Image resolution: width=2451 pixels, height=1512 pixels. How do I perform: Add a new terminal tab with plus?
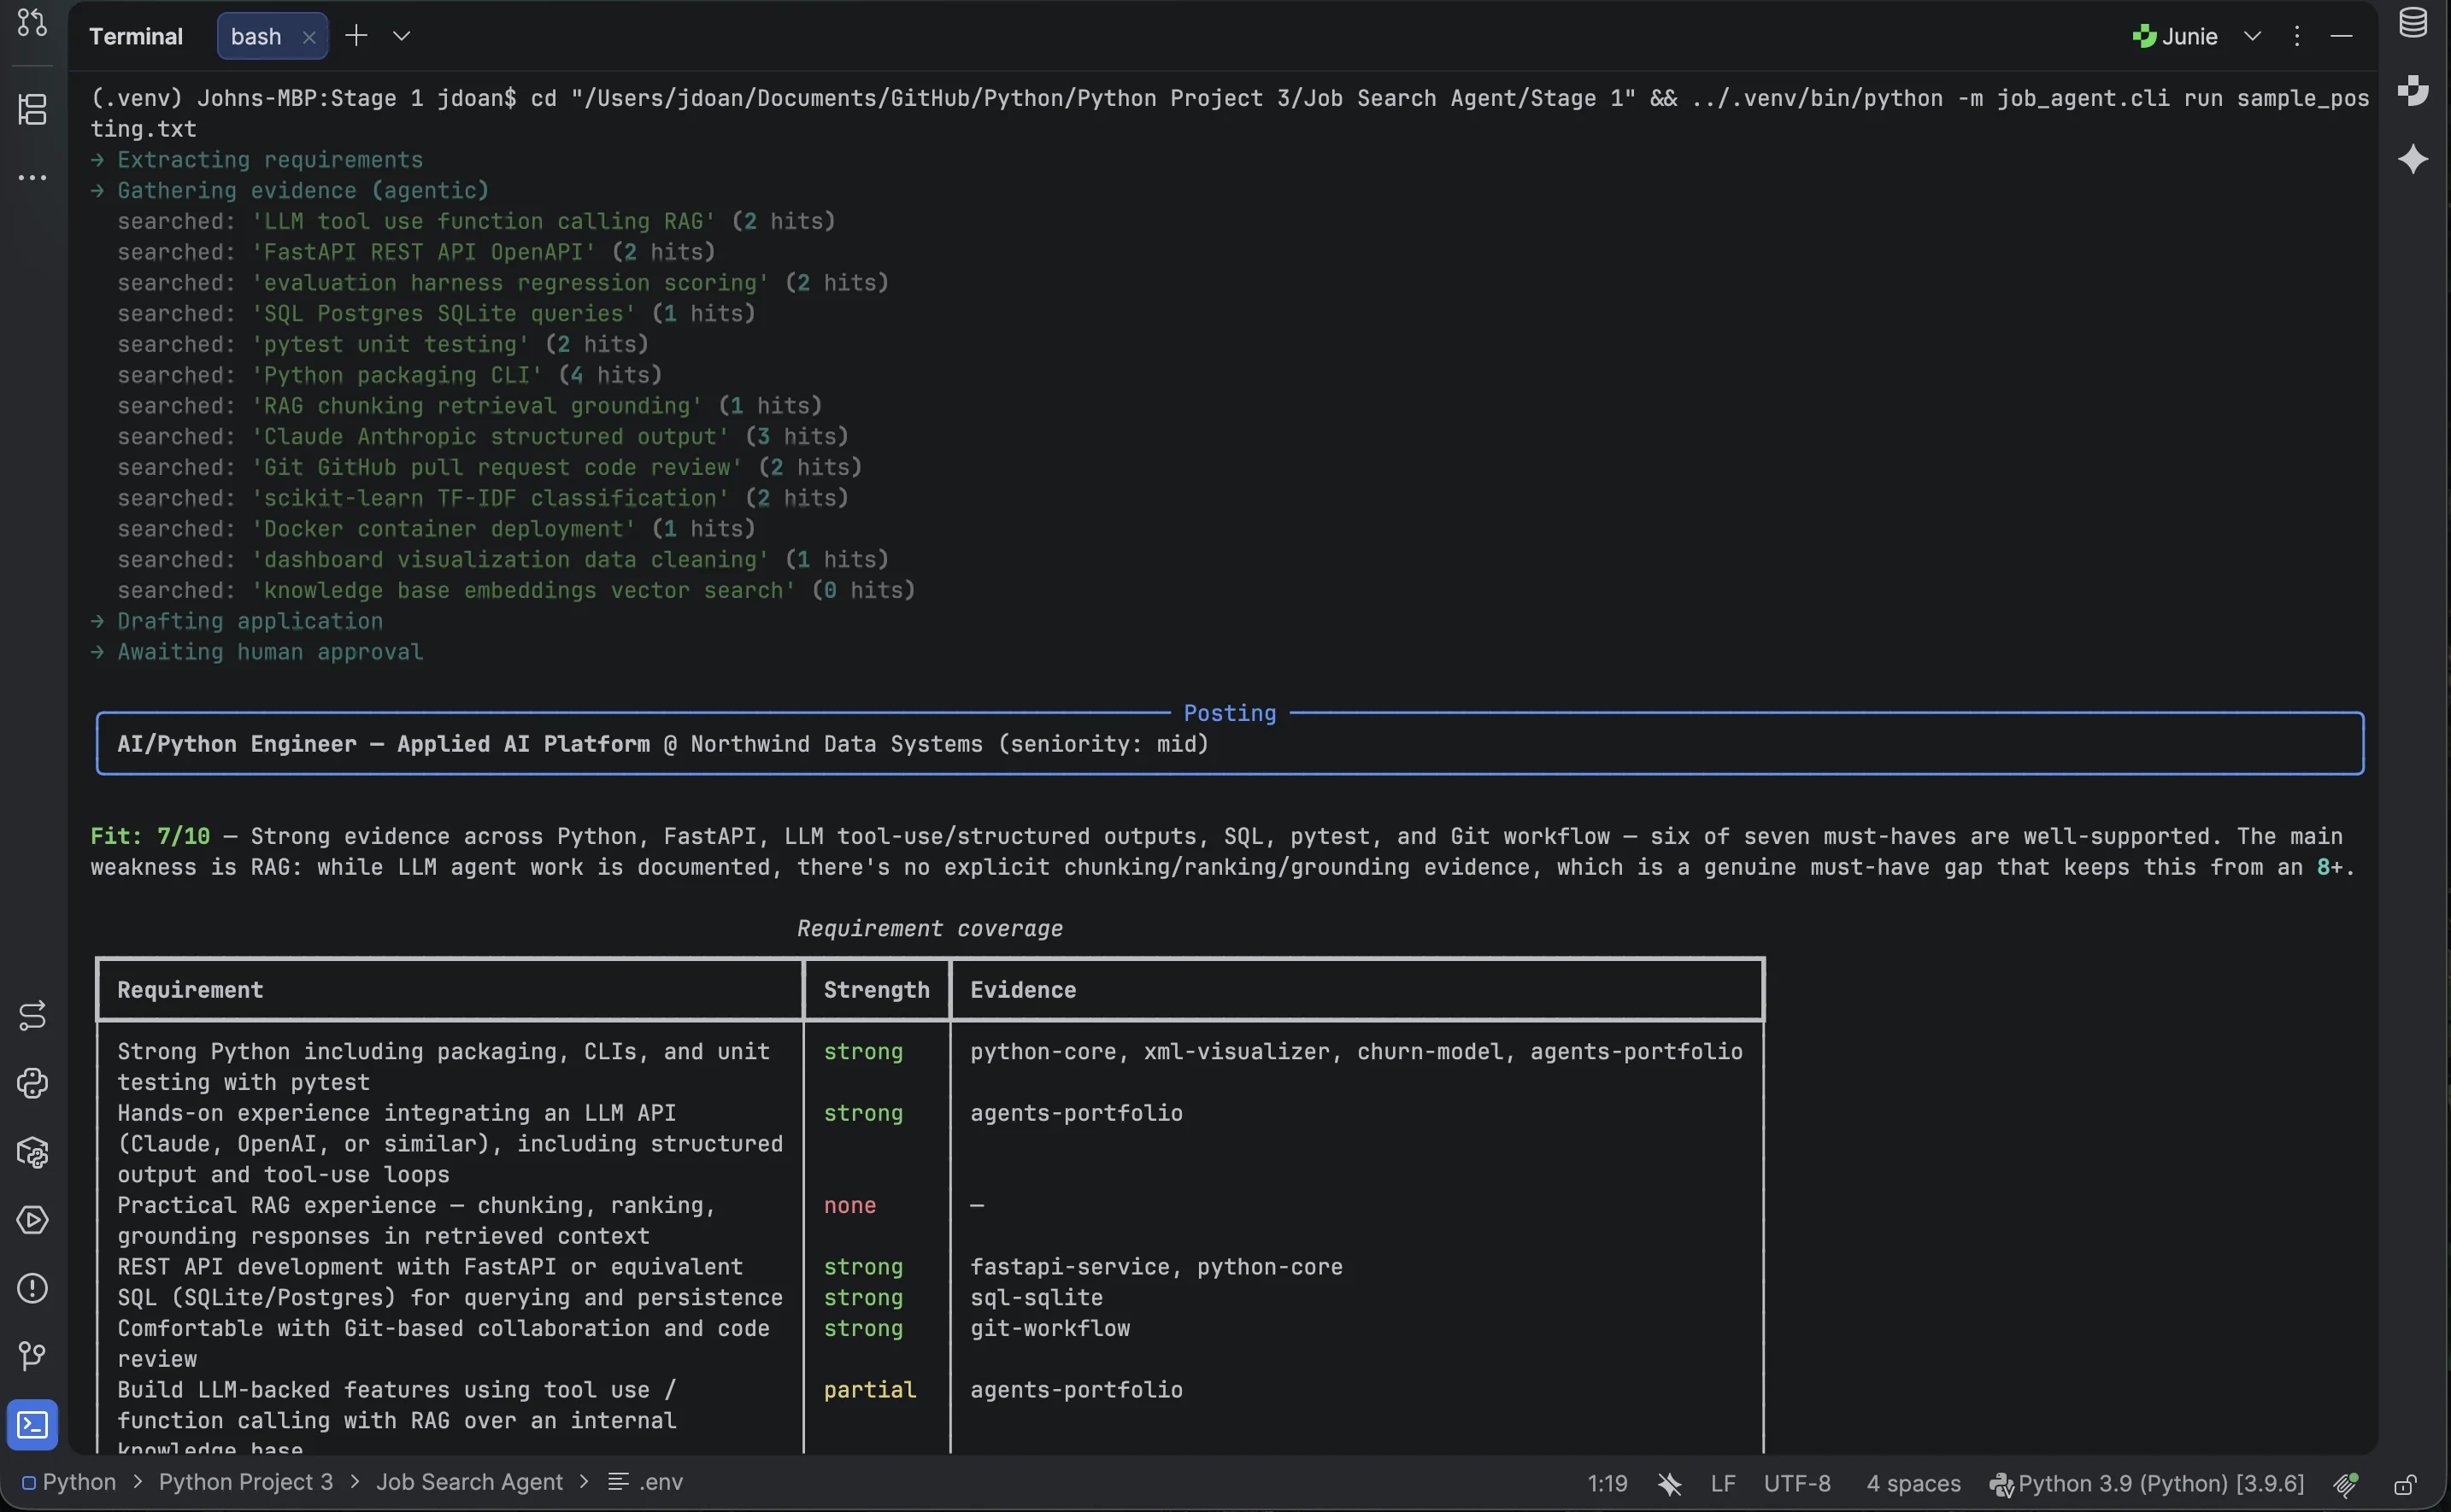356,36
